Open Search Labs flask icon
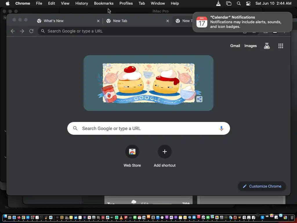The width and height of the screenshot is (297, 223). click(x=267, y=46)
